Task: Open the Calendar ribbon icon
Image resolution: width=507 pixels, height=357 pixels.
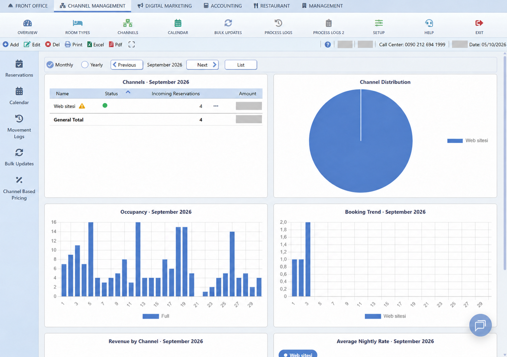Action: 178,23
